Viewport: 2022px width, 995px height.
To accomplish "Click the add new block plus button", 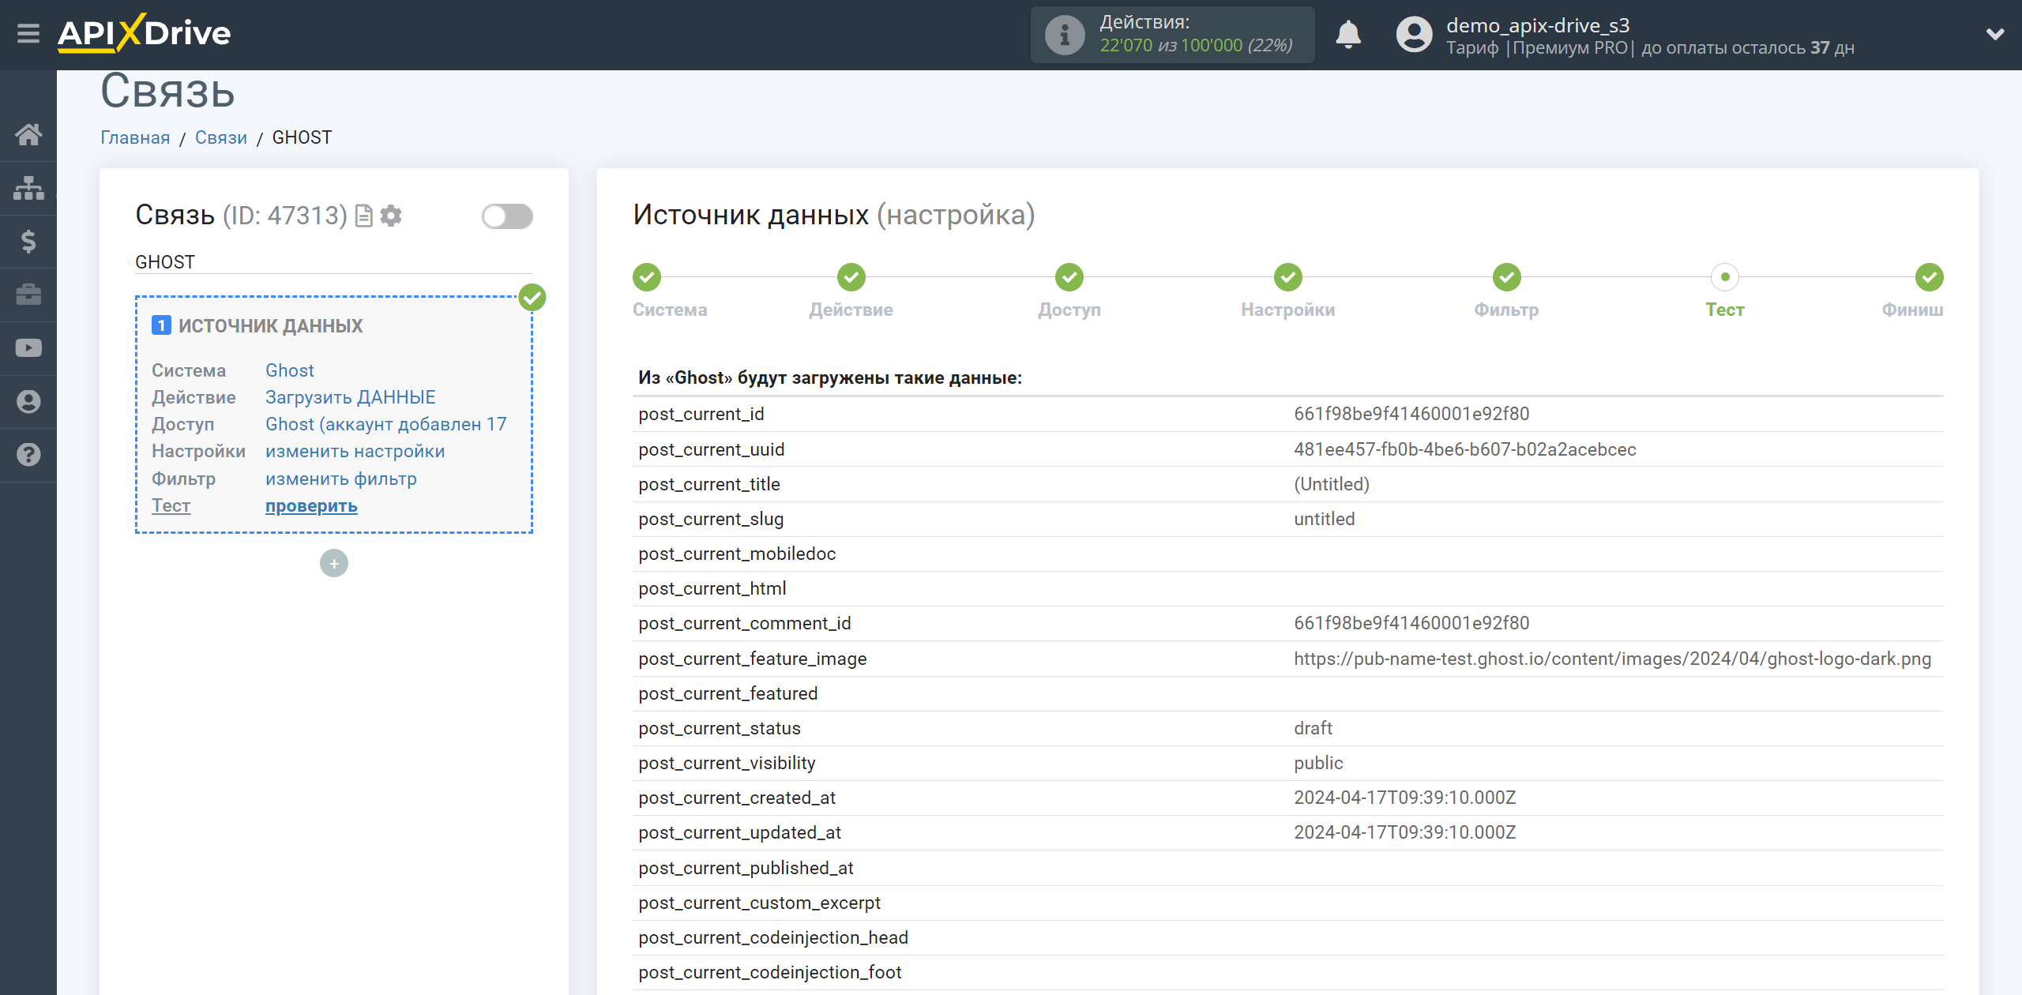I will pos(333,563).
